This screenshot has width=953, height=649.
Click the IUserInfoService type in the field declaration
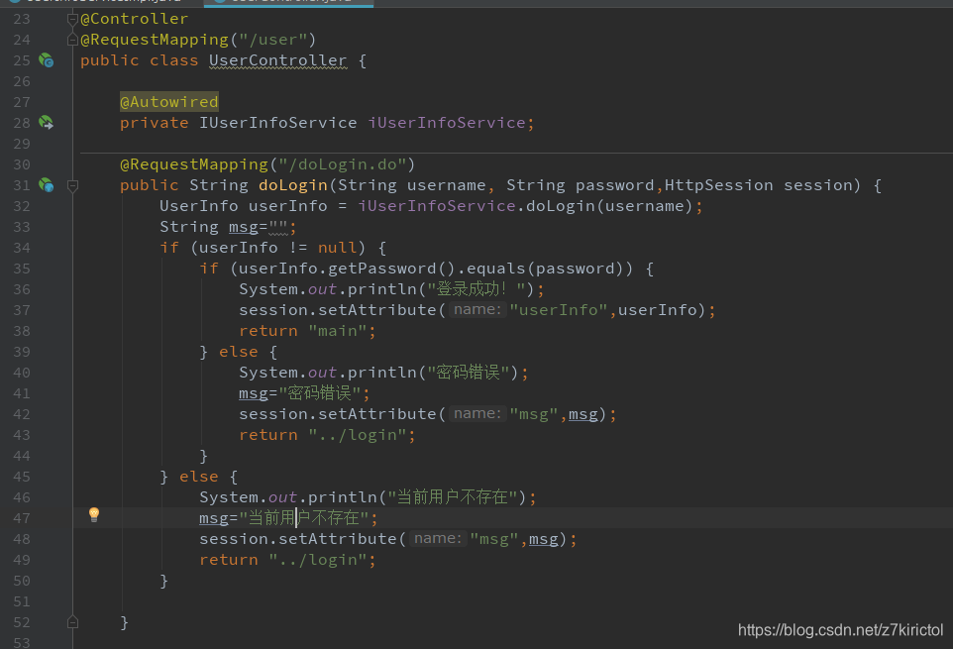277,123
